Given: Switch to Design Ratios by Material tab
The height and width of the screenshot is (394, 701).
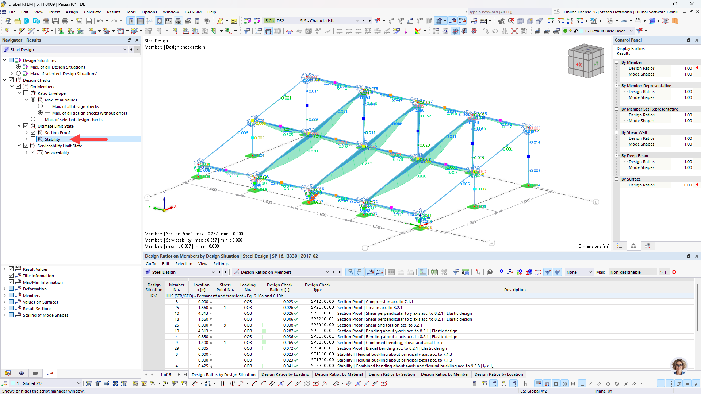Looking at the screenshot, I should click(x=339, y=374).
